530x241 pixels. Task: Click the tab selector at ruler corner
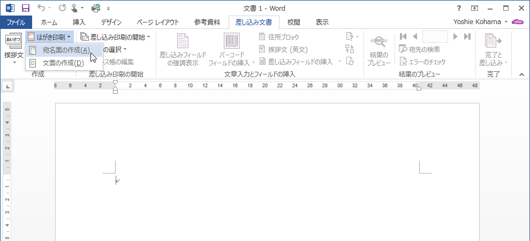[x=8, y=87]
